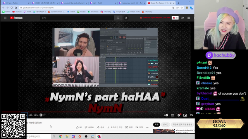Click the browser address bar URL
The image size is (248, 139).
coord(38,8)
